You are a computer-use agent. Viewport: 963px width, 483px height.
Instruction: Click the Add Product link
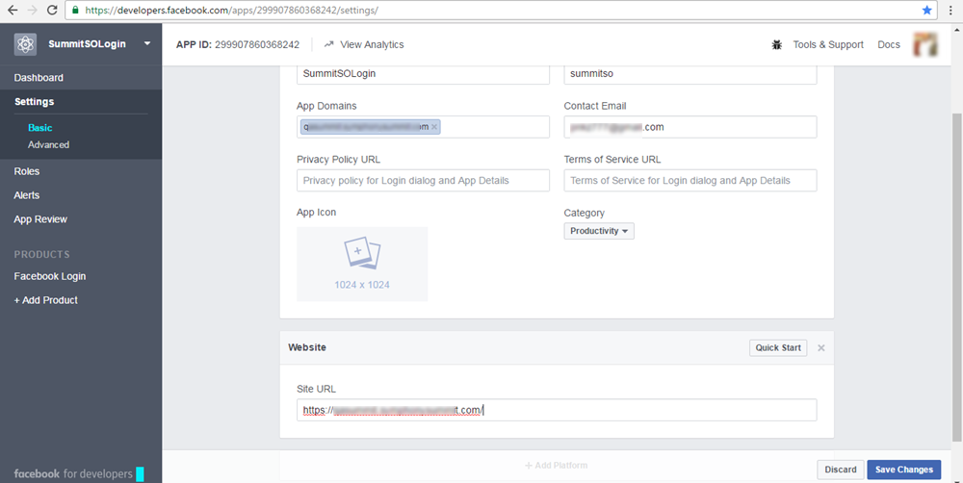[x=45, y=300]
